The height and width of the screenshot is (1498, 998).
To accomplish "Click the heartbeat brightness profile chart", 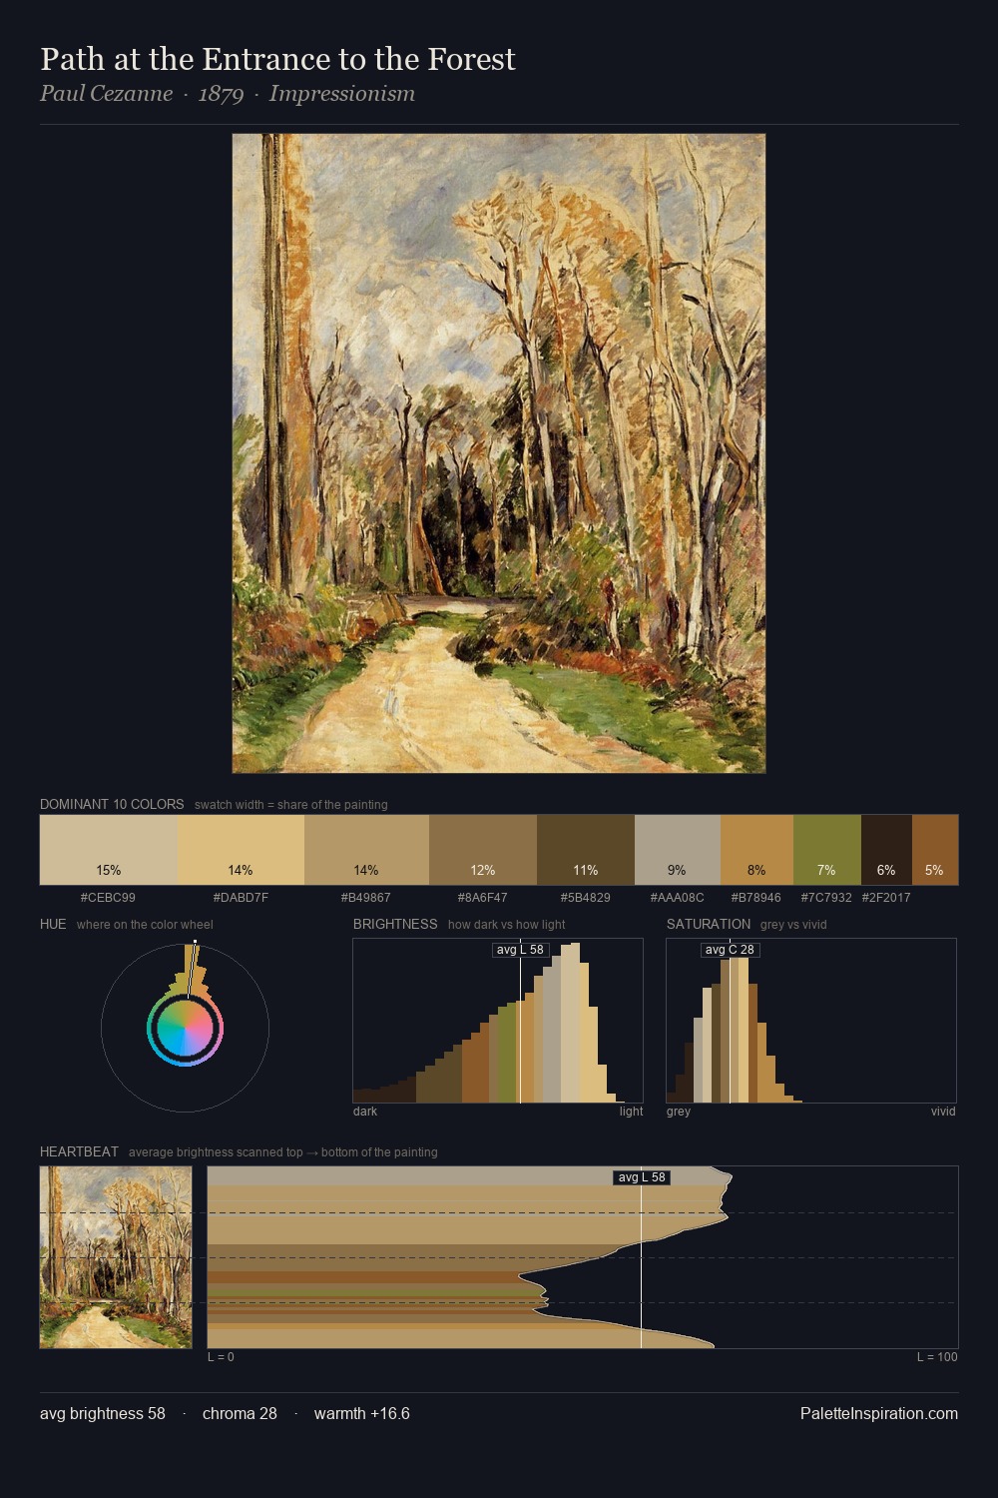I will (583, 1257).
